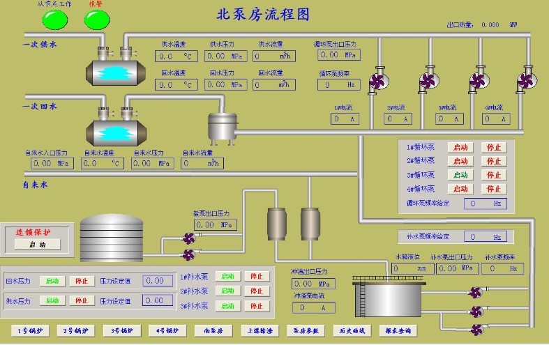Start the 3#补水泵 with 启动
The width and height of the screenshot is (549, 345).
(228, 306)
